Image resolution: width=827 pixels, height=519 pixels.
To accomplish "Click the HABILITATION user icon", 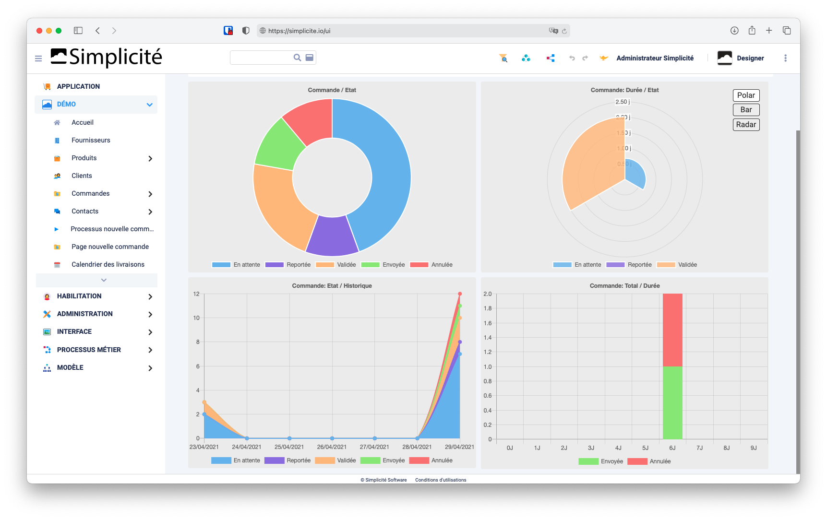I will 47,296.
